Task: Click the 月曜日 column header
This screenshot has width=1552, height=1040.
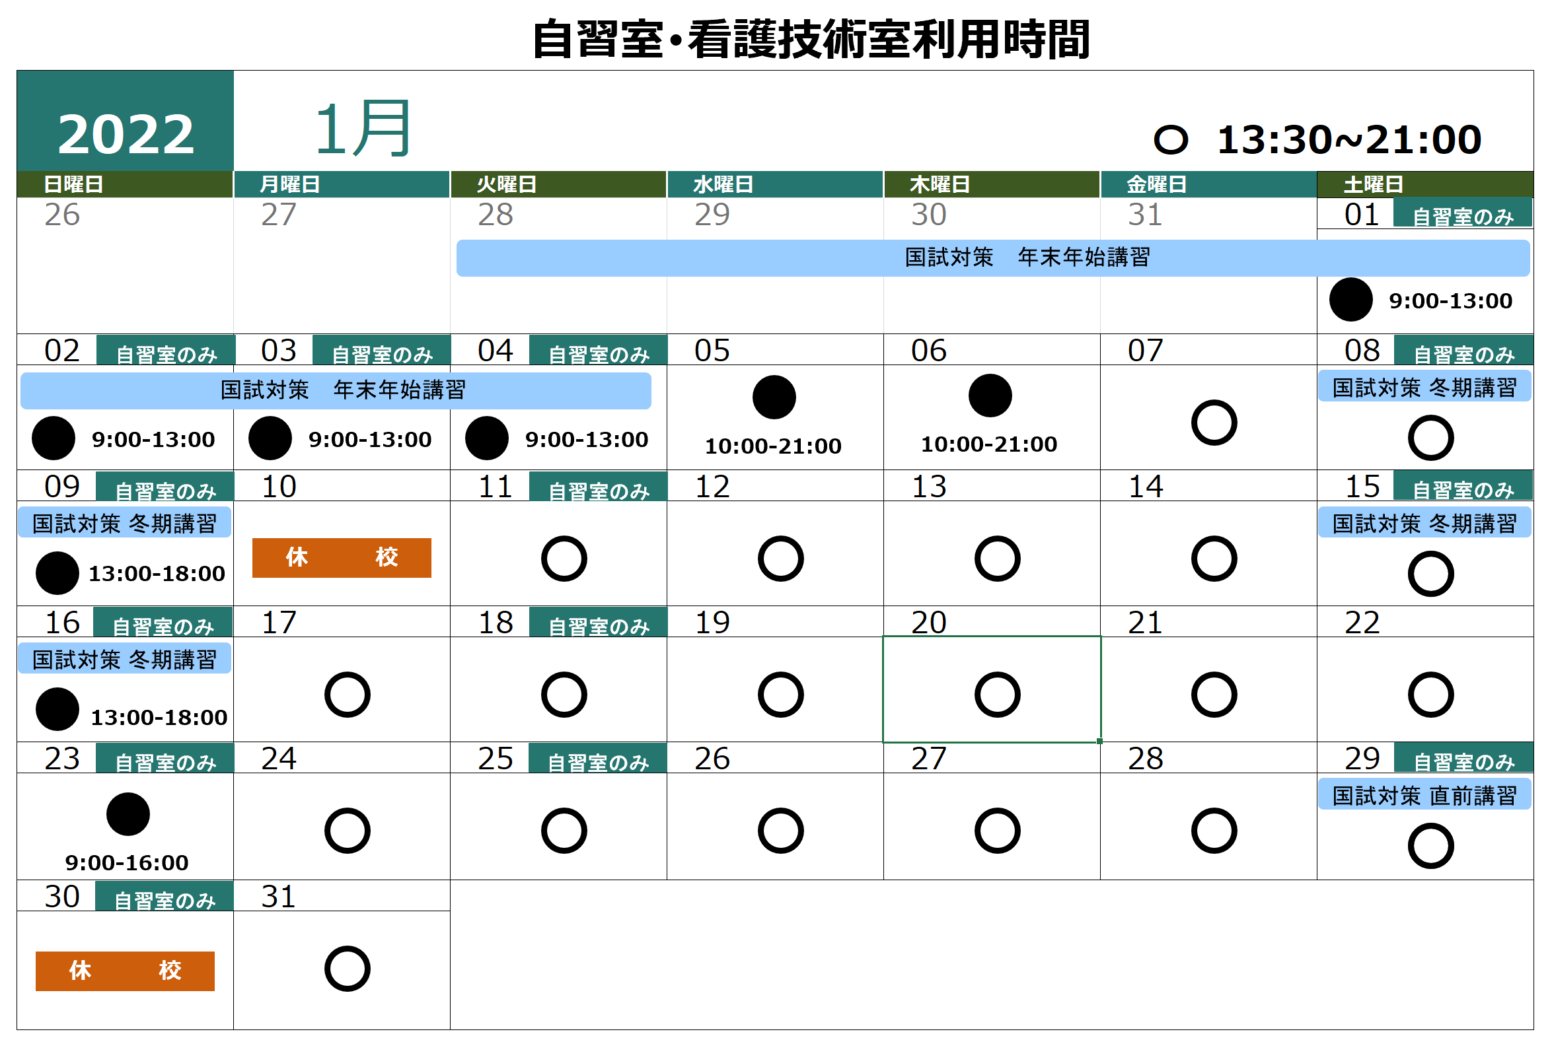Action: pyautogui.click(x=342, y=184)
